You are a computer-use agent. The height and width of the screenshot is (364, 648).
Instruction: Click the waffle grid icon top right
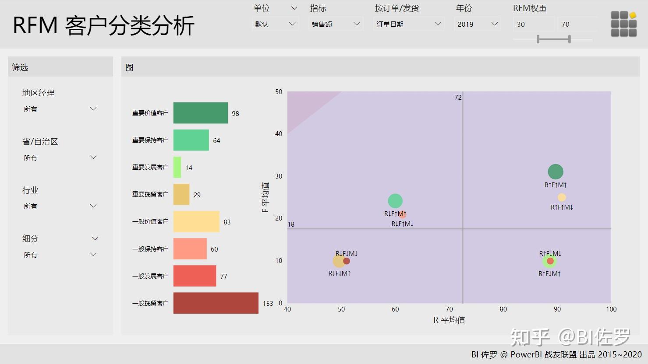[x=623, y=24]
